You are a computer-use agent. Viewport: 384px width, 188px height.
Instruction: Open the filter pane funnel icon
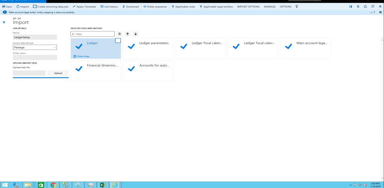[4, 22]
